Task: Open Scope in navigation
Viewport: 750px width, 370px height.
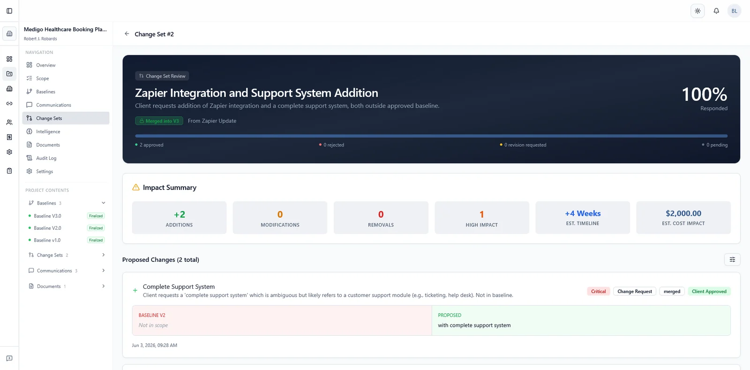Action: (x=66, y=78)
